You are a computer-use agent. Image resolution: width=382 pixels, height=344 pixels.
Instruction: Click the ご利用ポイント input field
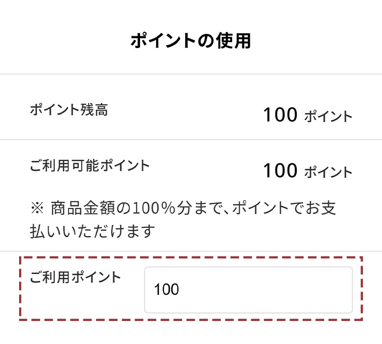point(248,290)
